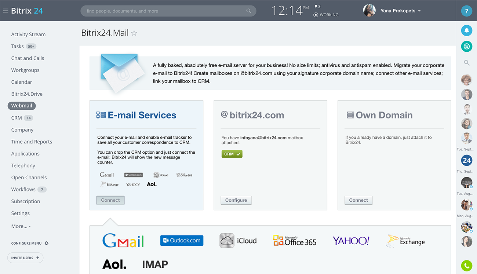Click the Invite Users button

point(25,258)
